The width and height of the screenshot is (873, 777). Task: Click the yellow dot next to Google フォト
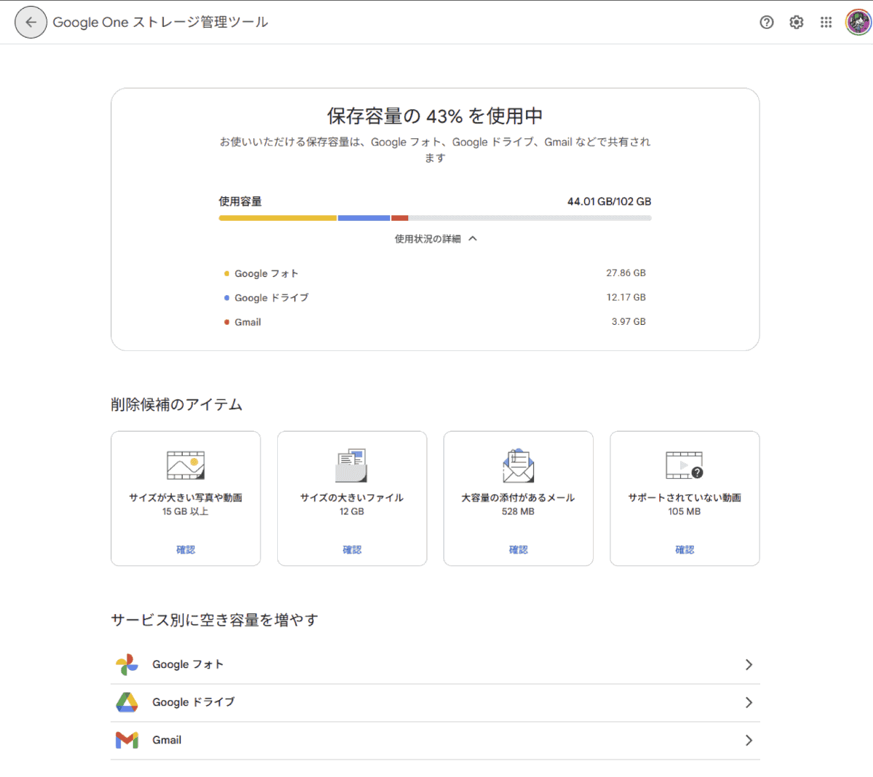(x=227, y=273)
